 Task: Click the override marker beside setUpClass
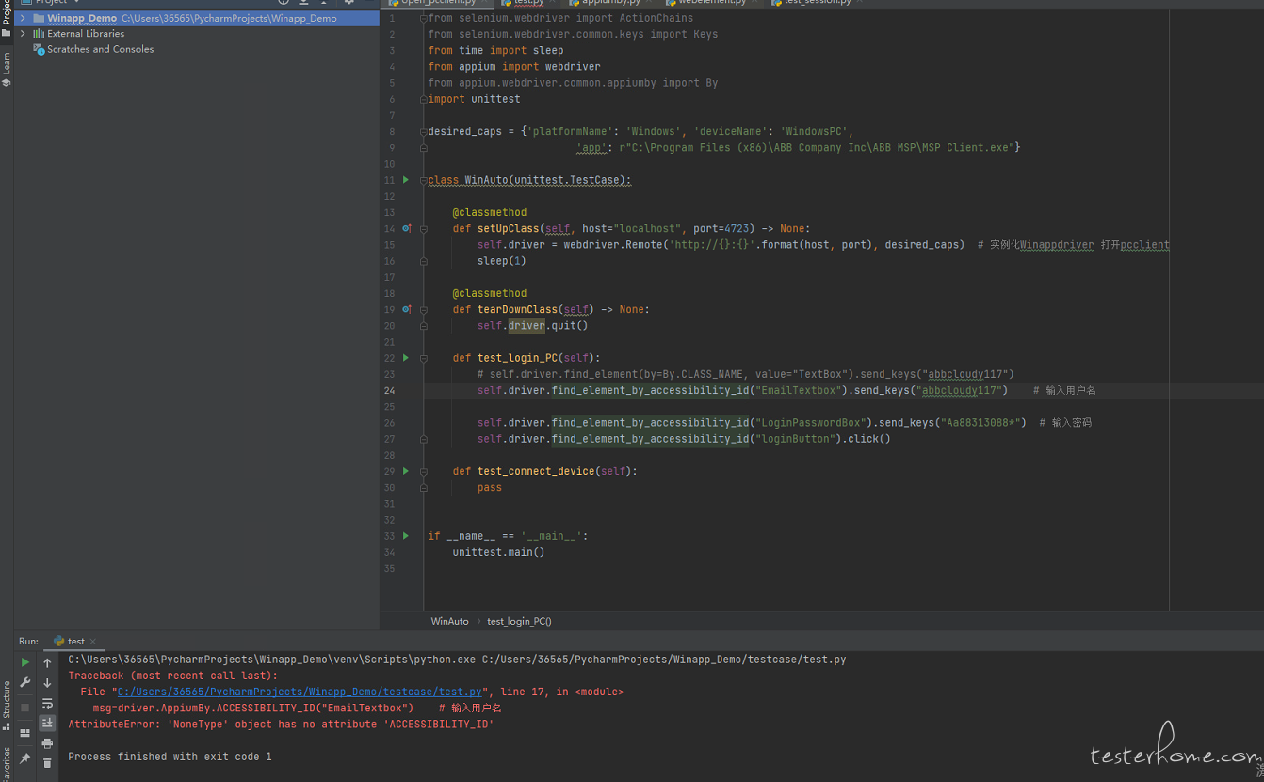pyautogui.click(x=407, y=228)
